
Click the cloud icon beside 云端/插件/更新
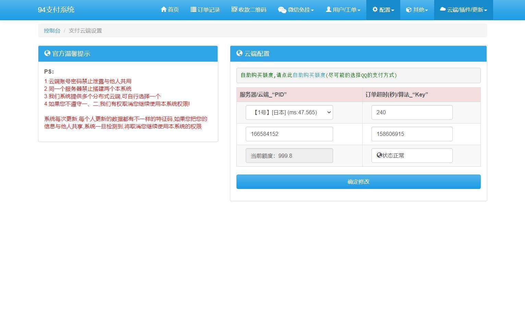coord(442,10)
